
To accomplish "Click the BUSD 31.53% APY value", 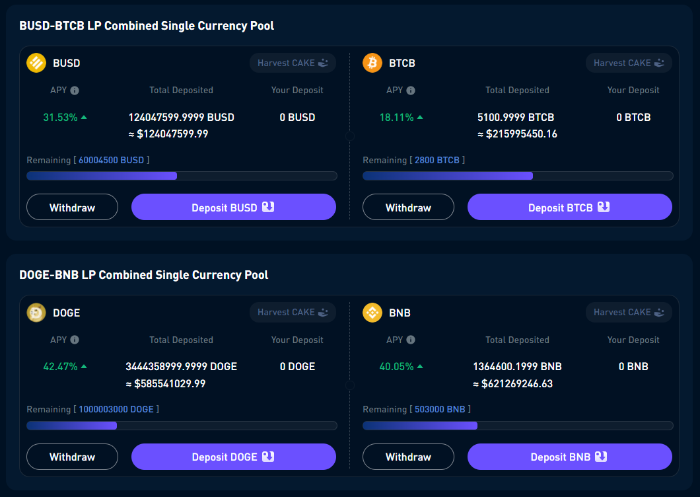I will [60, 118].
